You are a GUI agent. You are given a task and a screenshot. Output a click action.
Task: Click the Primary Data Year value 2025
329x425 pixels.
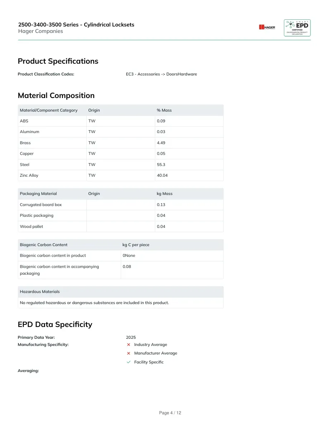coord(131,337)
